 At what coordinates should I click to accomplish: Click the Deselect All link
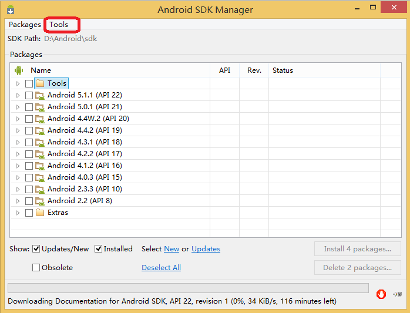click(161, 268)
